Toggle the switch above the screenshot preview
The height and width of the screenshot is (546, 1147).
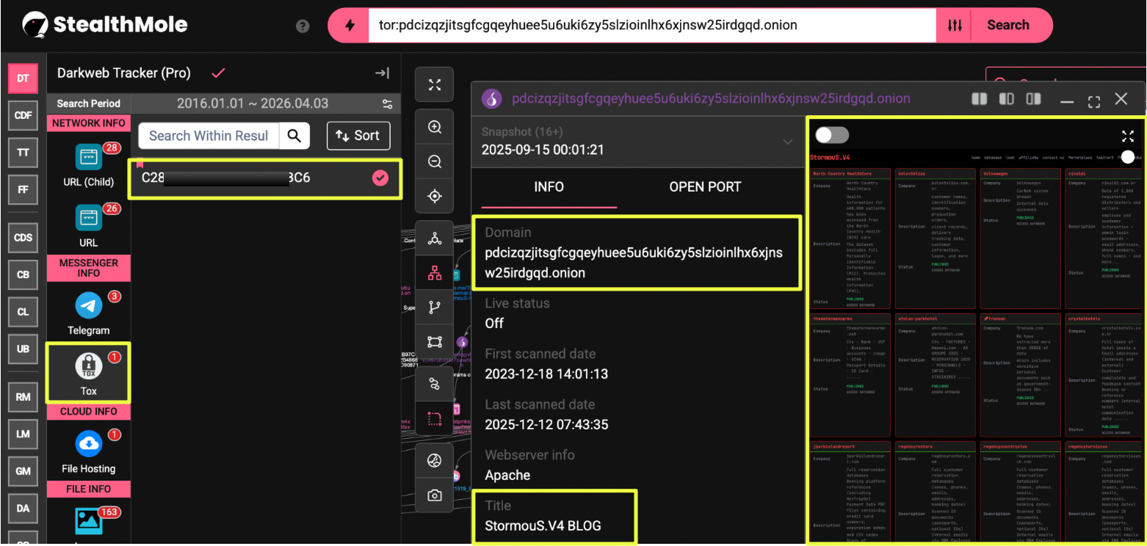(832, 135)
